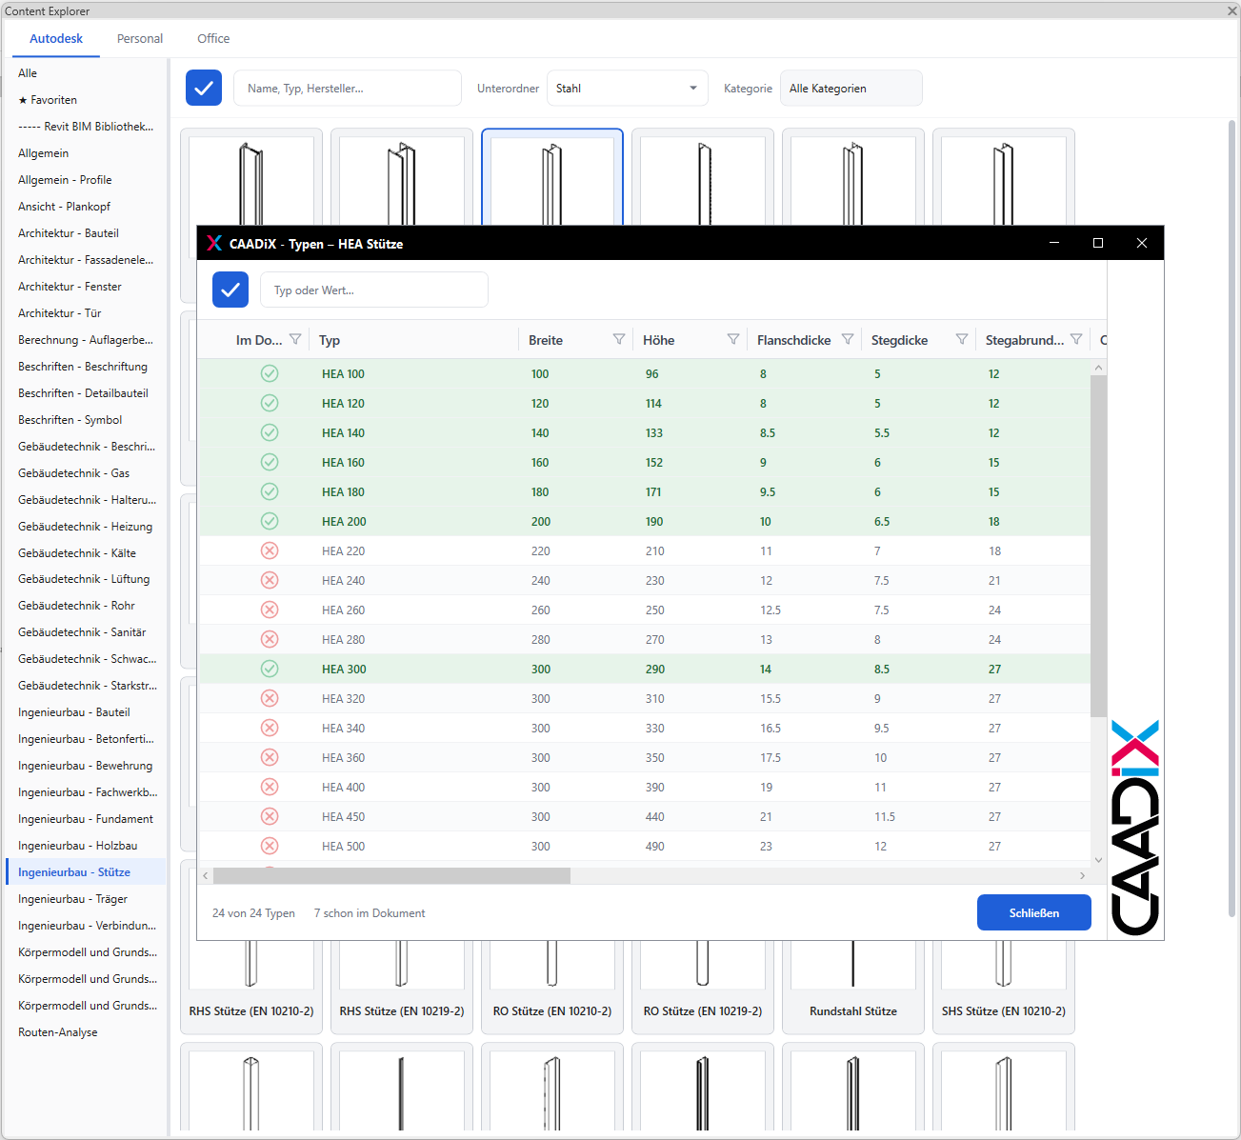Open the Unterordner dropdown showing Stahl
This screenshot has width=1241, height=1140.
[x=628, y=88]
